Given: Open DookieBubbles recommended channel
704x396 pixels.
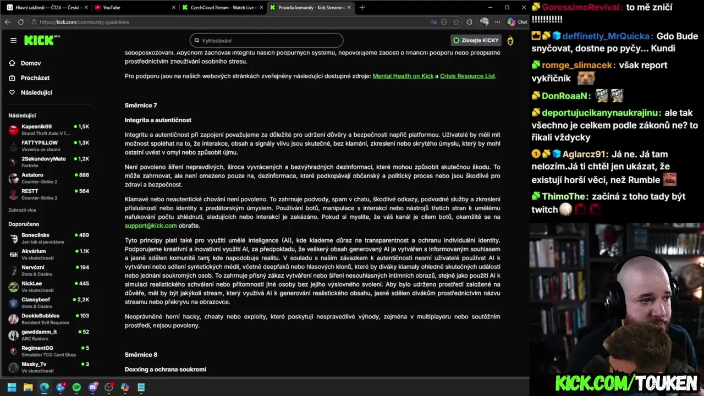Looking at the screenshot, I should point(48,319).
